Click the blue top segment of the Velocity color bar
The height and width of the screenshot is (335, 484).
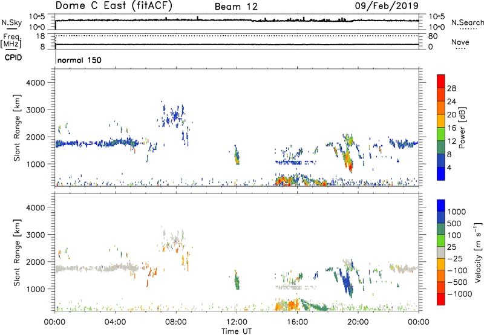441,206
